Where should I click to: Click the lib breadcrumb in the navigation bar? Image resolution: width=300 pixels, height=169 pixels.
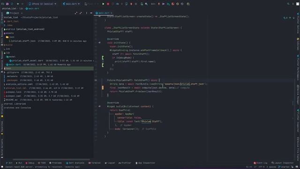pos(21,8)
